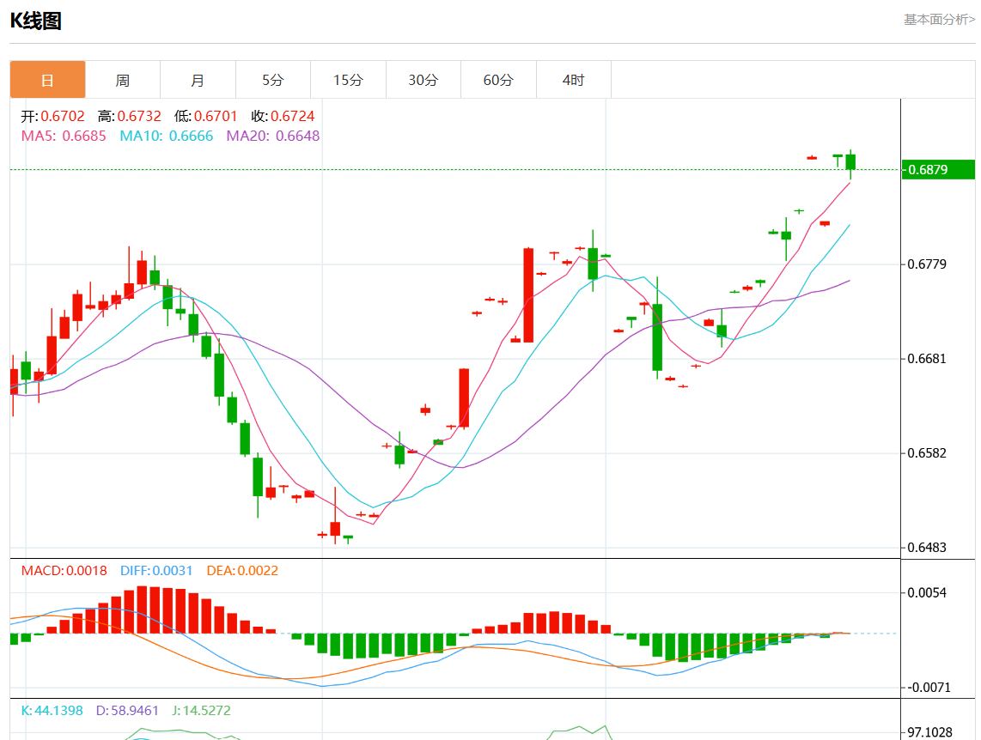Open the 30分 timeframe tab
Viewport: 981px width, 740px height.
coord(423,79)
